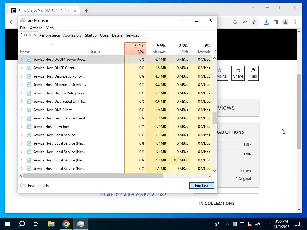Click Task Manager taskbar icon

[x=80, y=224]
